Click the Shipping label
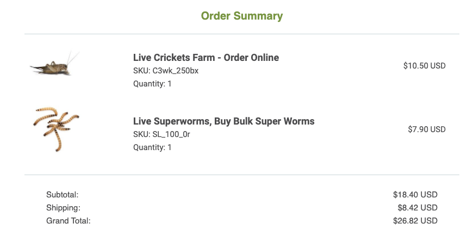Image resolution: width=467 pixels, height=242 pixels. click(x=63, y=208)
